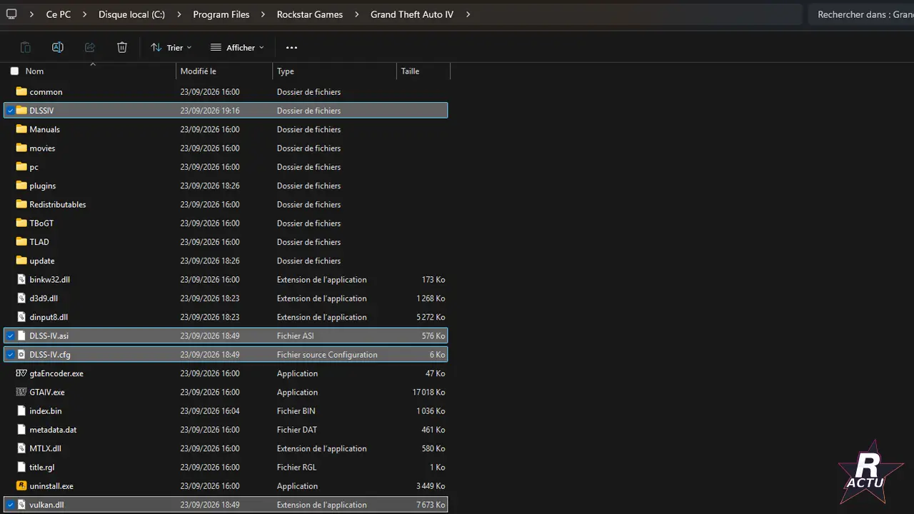Click the d3d9.dll file icon
The height and width of the screenshot is (514, 914).
point(21,298)
